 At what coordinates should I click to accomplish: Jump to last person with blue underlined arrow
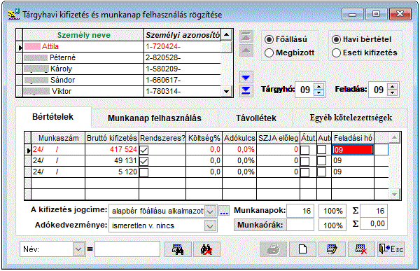(x=246, y=91)
